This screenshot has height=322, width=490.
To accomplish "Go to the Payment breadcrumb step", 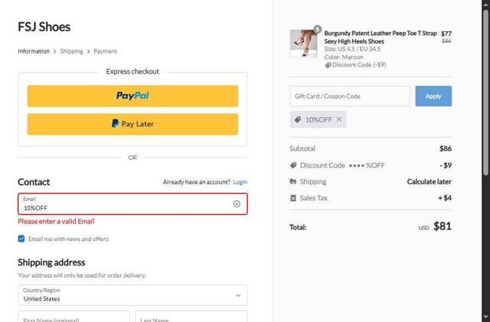I will tap(105, 51).
